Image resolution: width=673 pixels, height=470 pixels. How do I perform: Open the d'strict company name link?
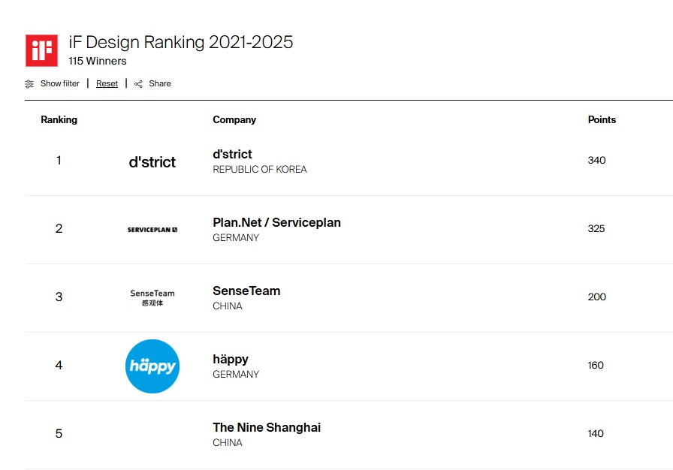click(232, 155)
